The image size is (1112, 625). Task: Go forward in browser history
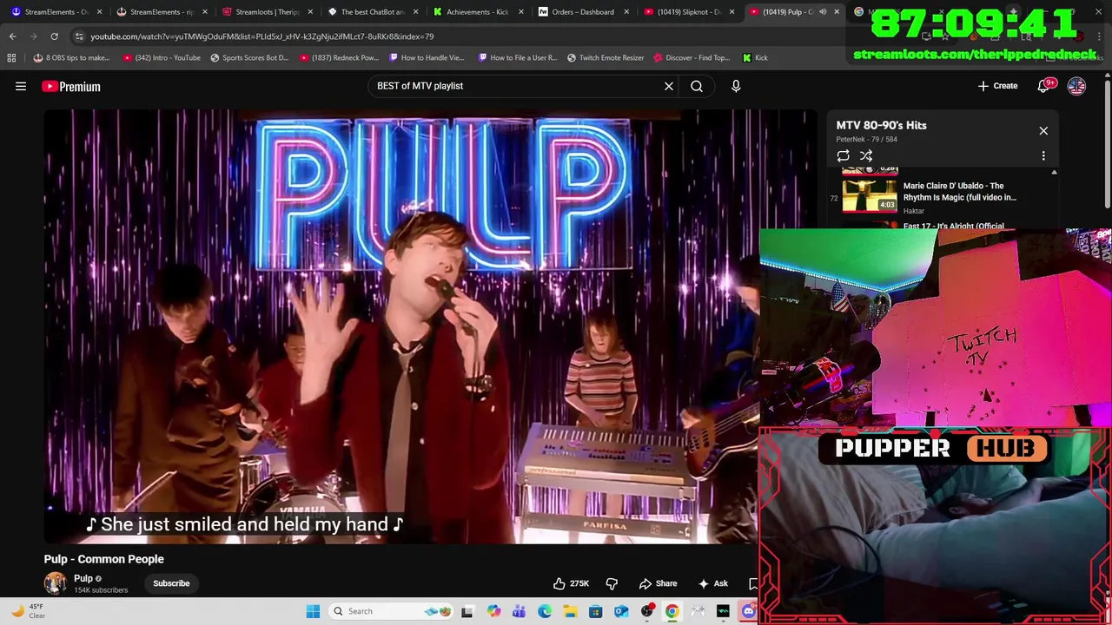pyautogui.click(x=33, y=36)
